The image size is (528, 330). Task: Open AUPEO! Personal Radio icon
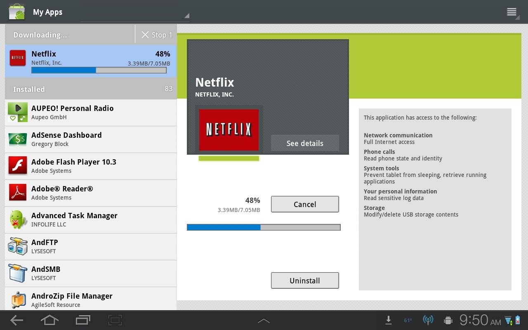18,112
